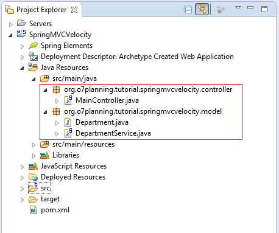Click the src/main/java source folder icon
The image size is (279, 233).
[44, 78]
